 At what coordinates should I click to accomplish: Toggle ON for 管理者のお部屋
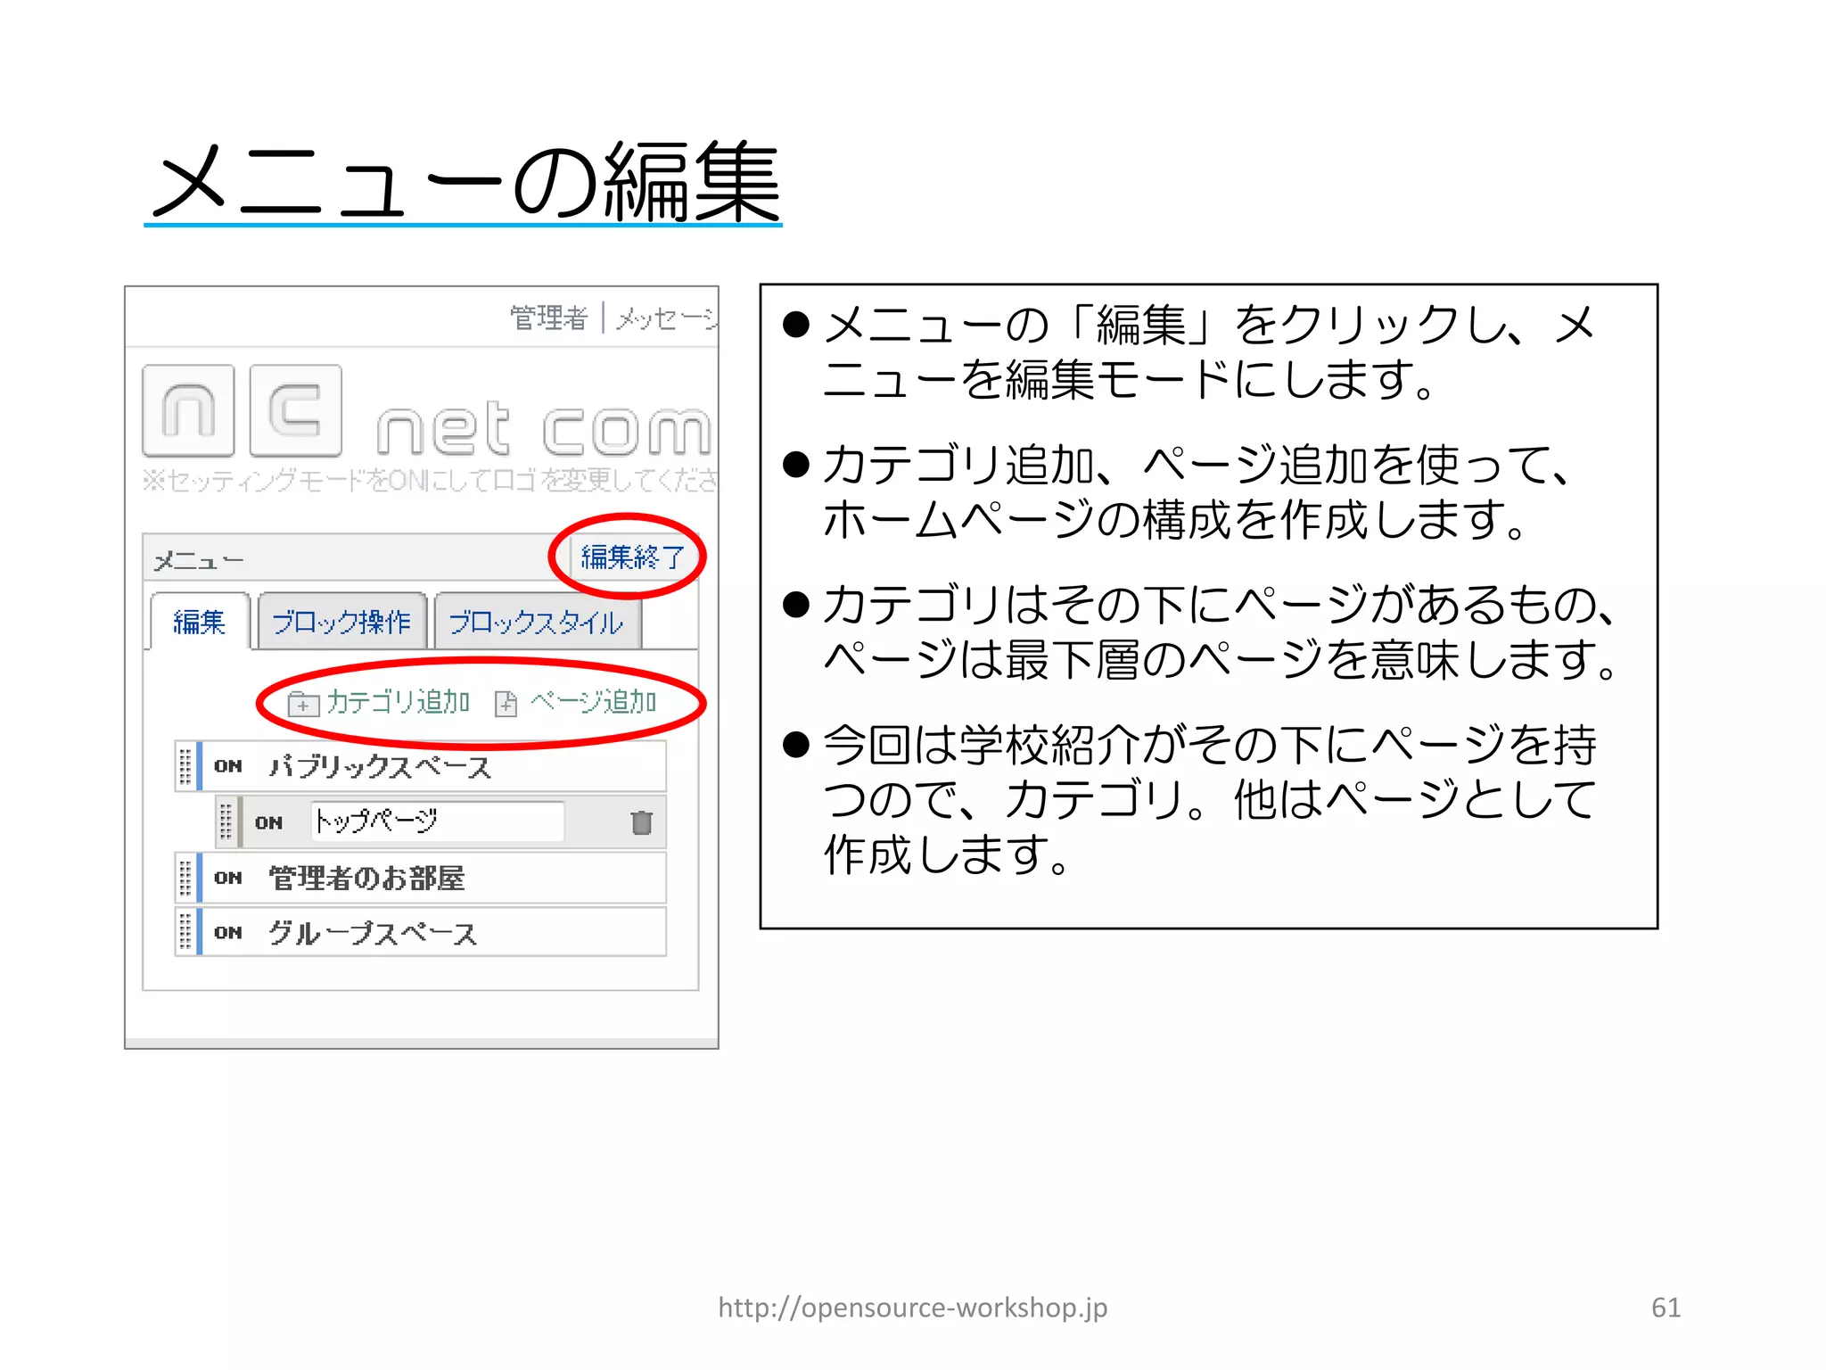coord(228,878)
